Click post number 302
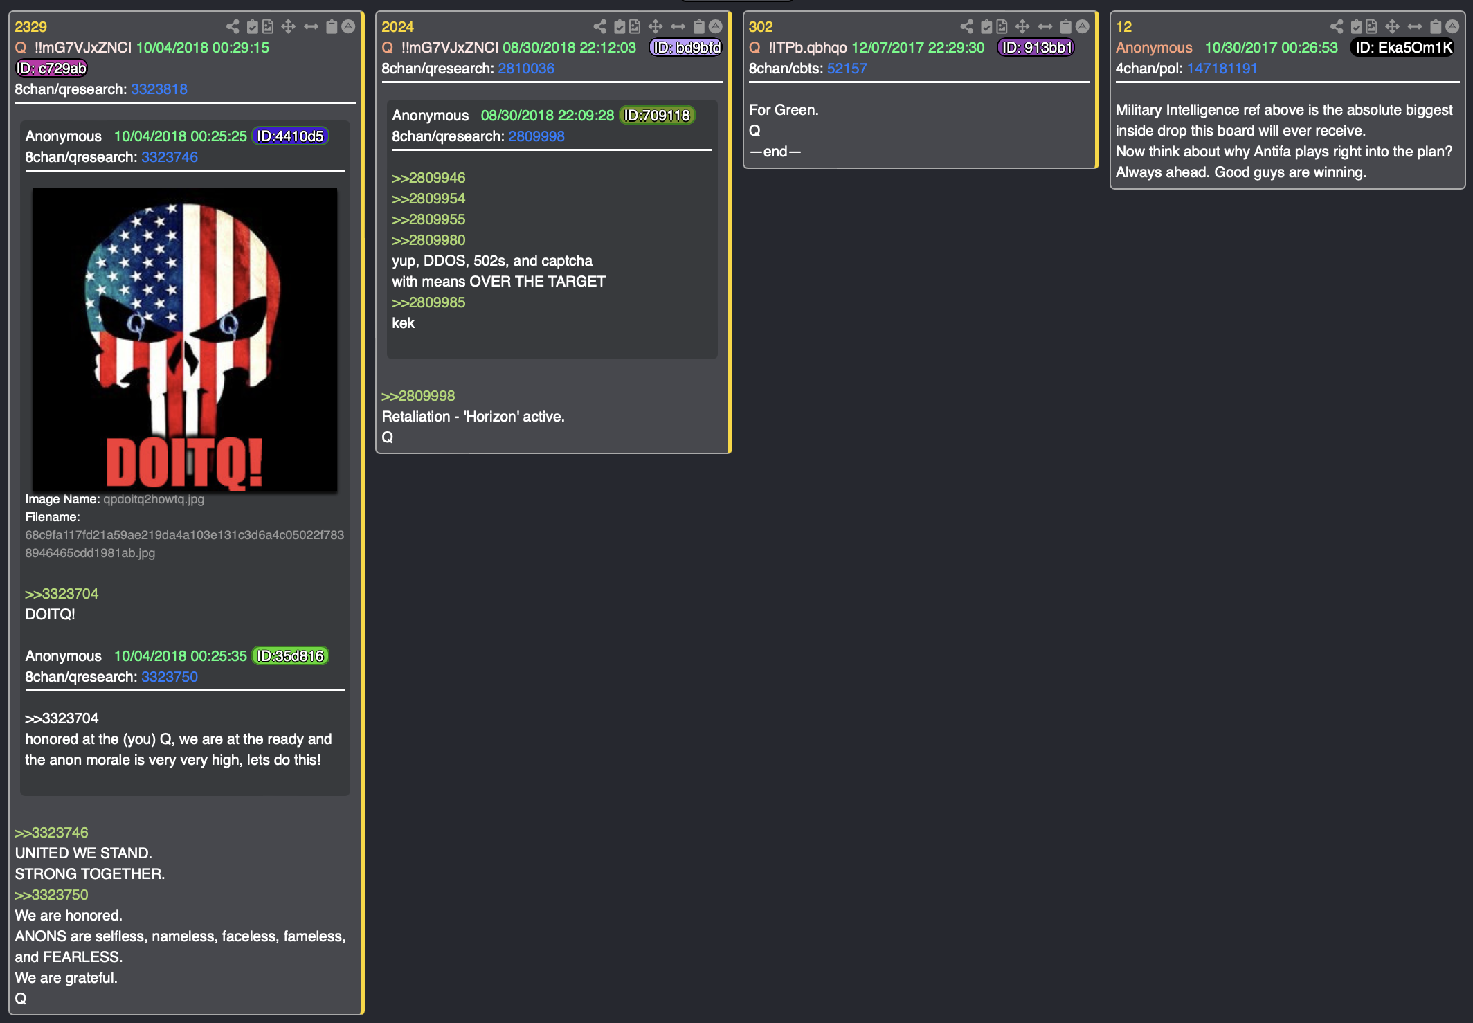Screen dimensions: 1473x1023 coord(760,27)
